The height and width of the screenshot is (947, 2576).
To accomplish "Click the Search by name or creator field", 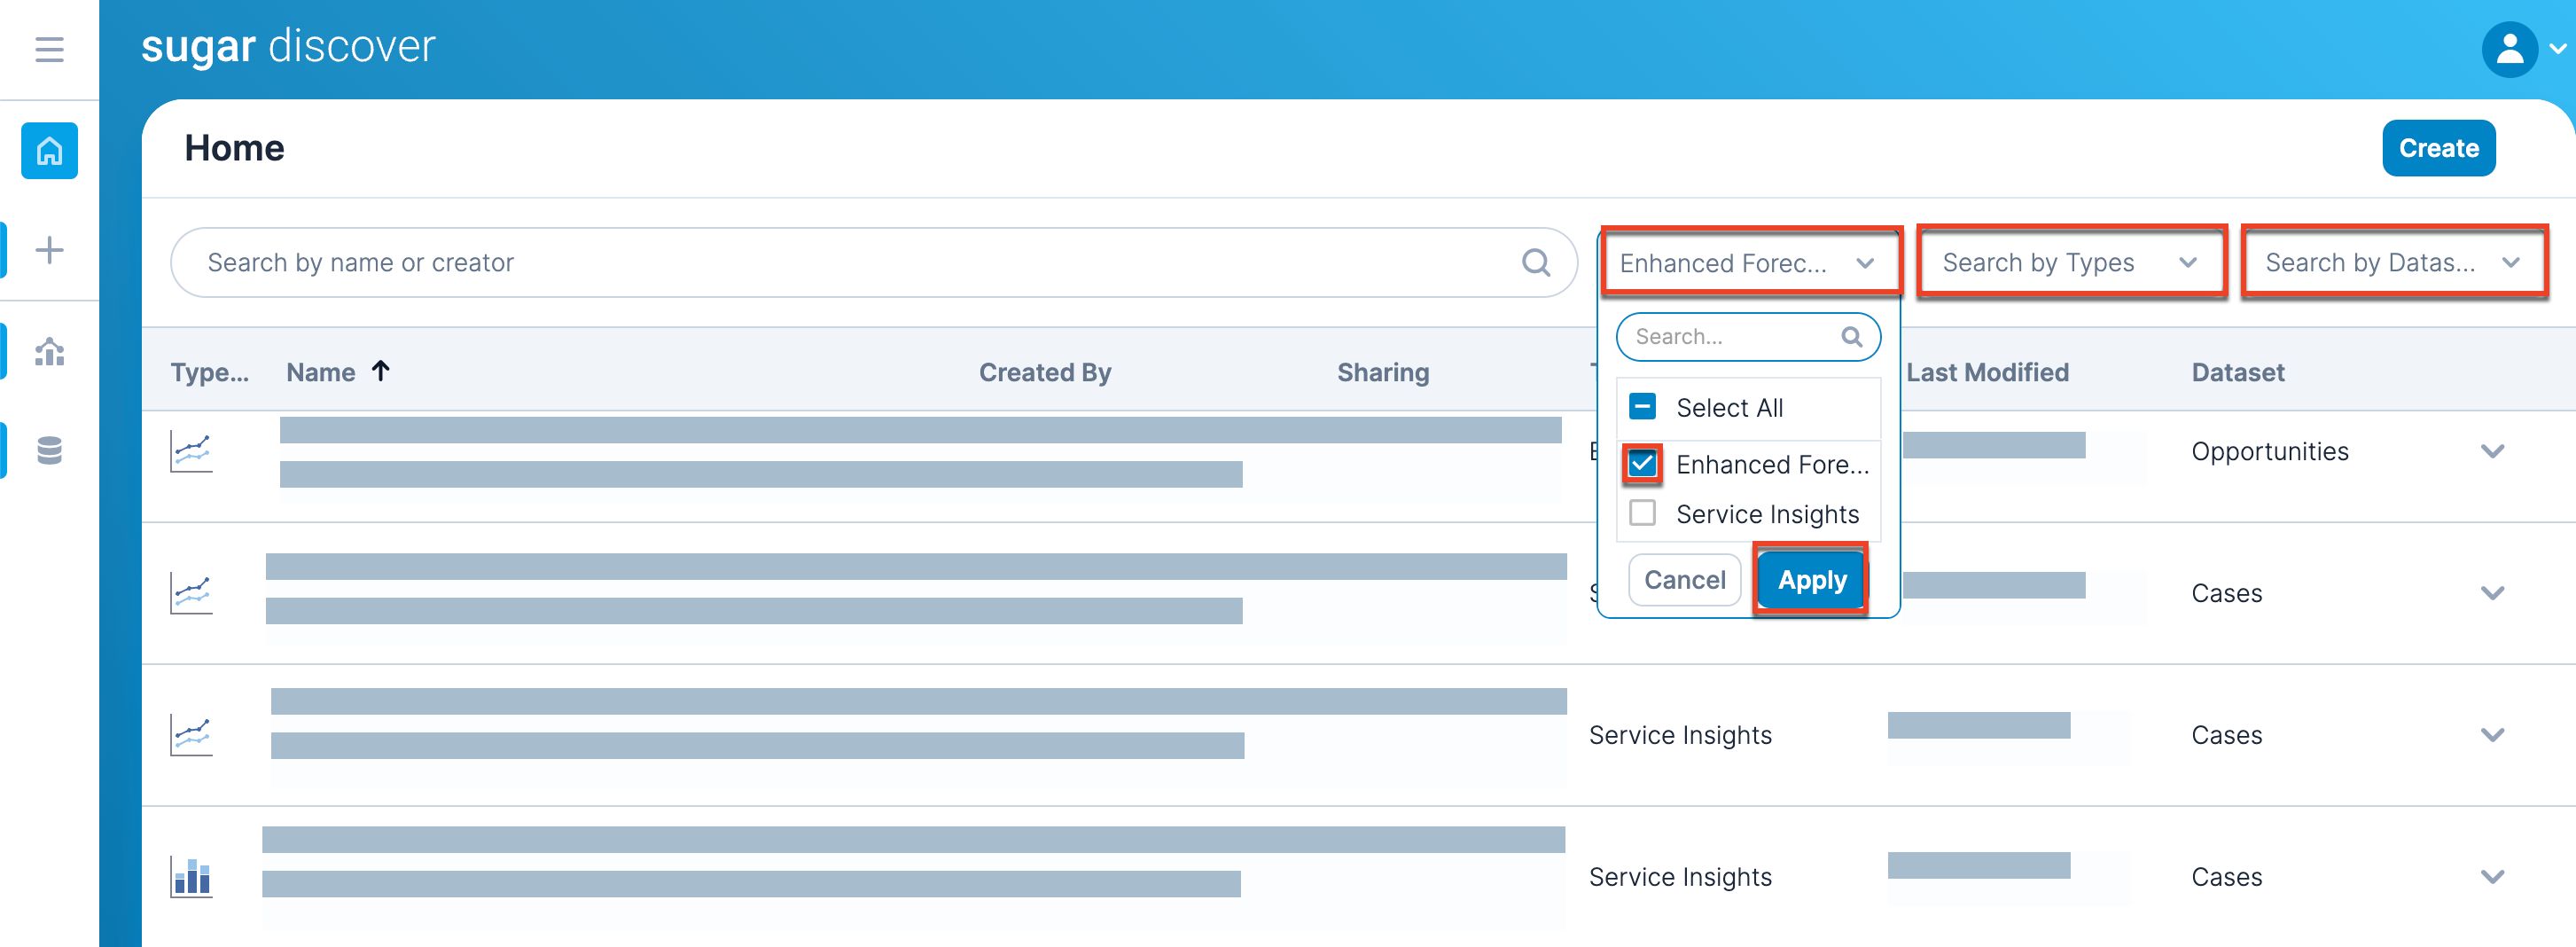I will pyautogui.click(x=850, y=263).
